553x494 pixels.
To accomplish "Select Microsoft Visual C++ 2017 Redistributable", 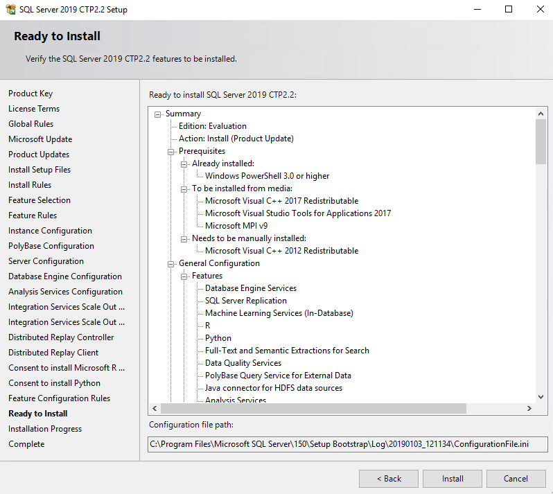I will point(281,201).
